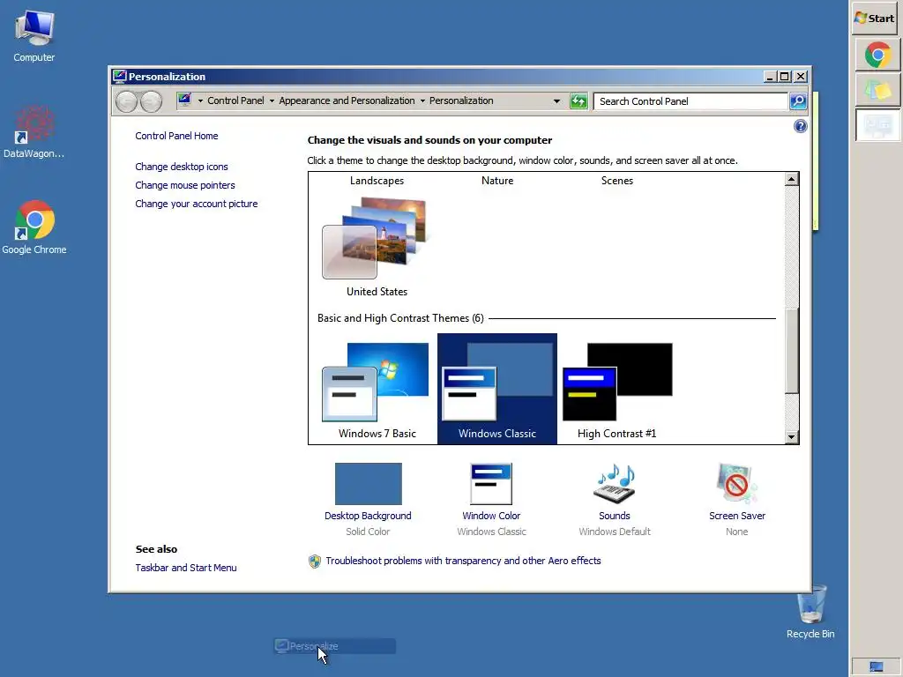Click the theme list scroll down arrow
Screen dimensions: 903x677
pyautogui.click(x=792, y=437)
